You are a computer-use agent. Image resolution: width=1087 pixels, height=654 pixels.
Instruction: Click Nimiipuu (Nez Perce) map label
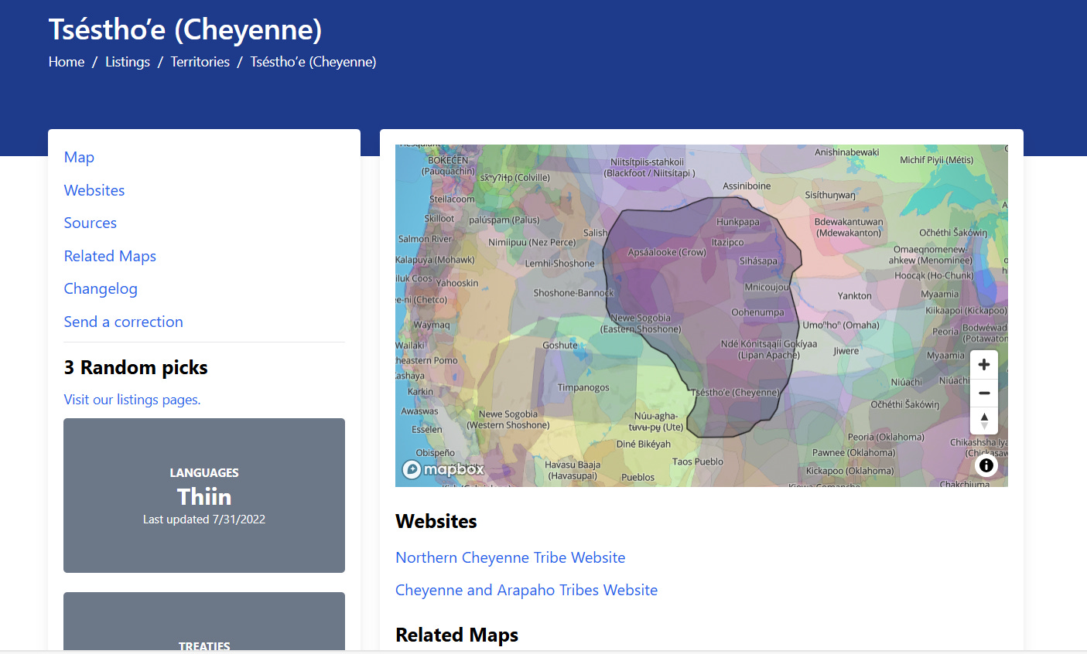point(532,242)
